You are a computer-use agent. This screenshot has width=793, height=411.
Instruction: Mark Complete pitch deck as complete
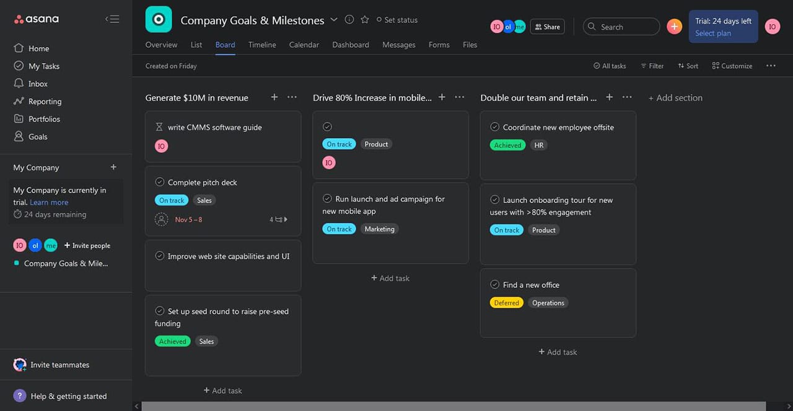coord(159,182)
